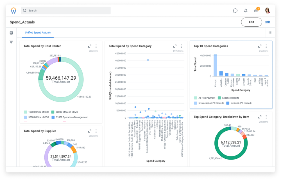Open the notifications bell

246,11
